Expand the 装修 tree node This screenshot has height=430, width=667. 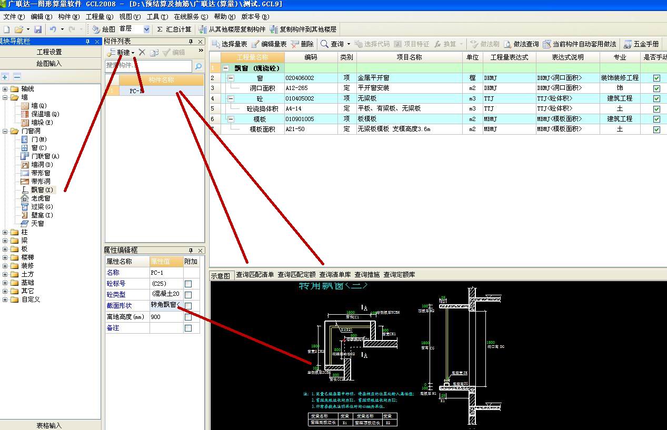point(5,266)
